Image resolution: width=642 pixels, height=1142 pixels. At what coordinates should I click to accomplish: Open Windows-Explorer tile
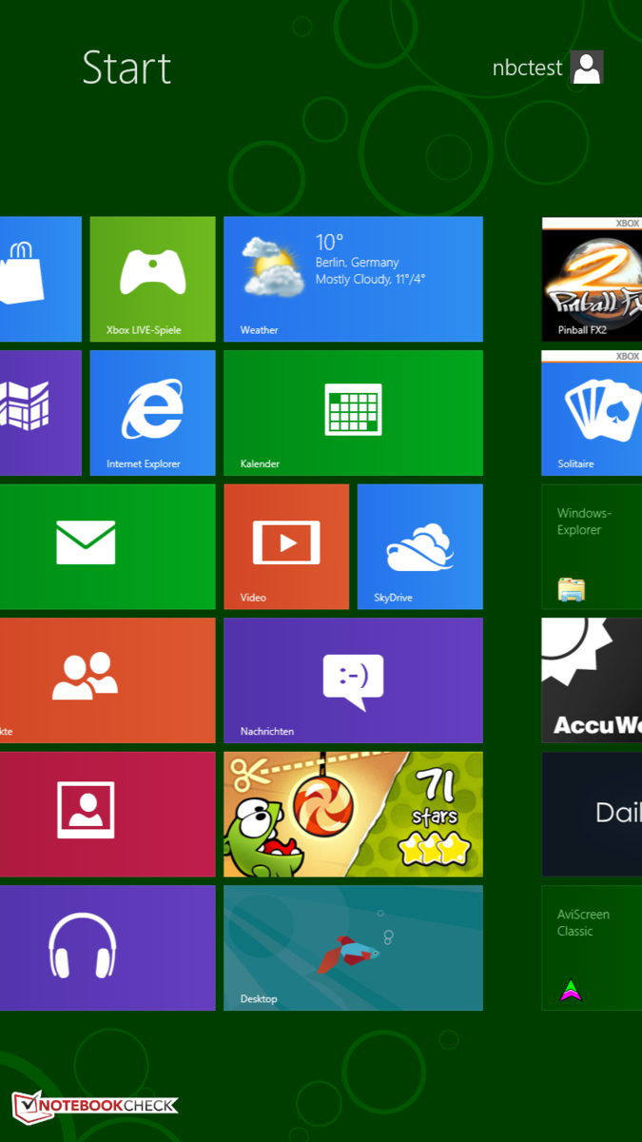tap(592, 546)
